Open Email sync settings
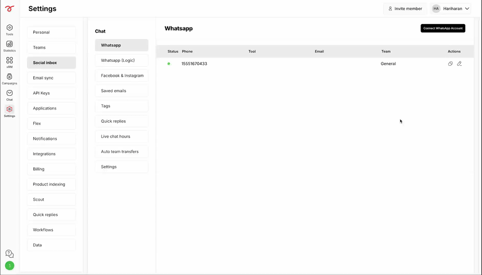This screenshot has height=275, width=482. [51, 78]
